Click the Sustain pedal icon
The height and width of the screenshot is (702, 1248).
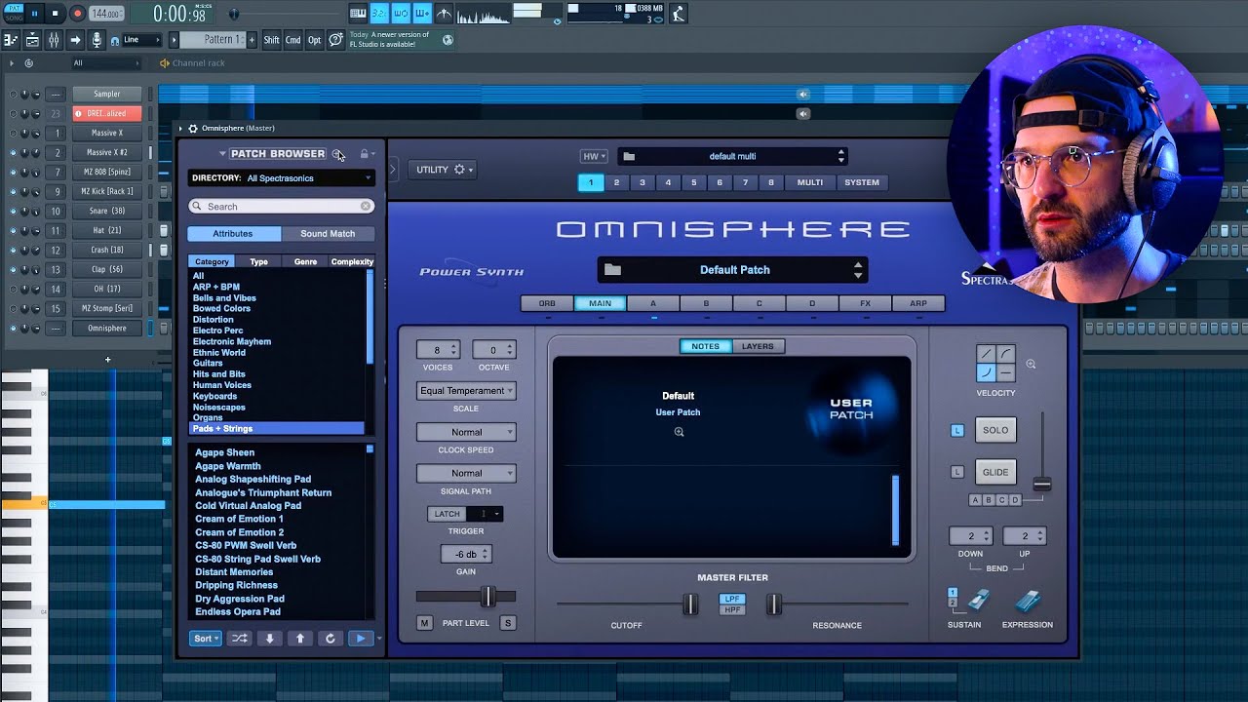tap(978, 601)
